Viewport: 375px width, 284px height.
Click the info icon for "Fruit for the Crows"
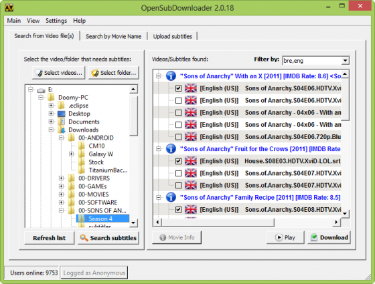click(x=171, y=148)
